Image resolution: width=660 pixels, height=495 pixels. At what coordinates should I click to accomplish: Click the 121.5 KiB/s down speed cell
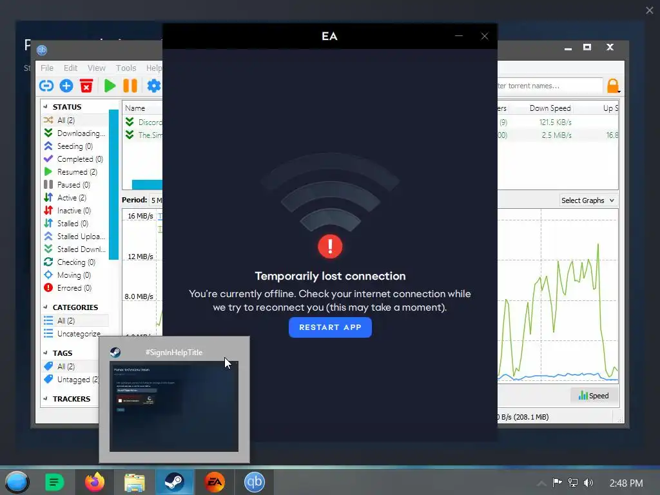(x=555, y=122)
